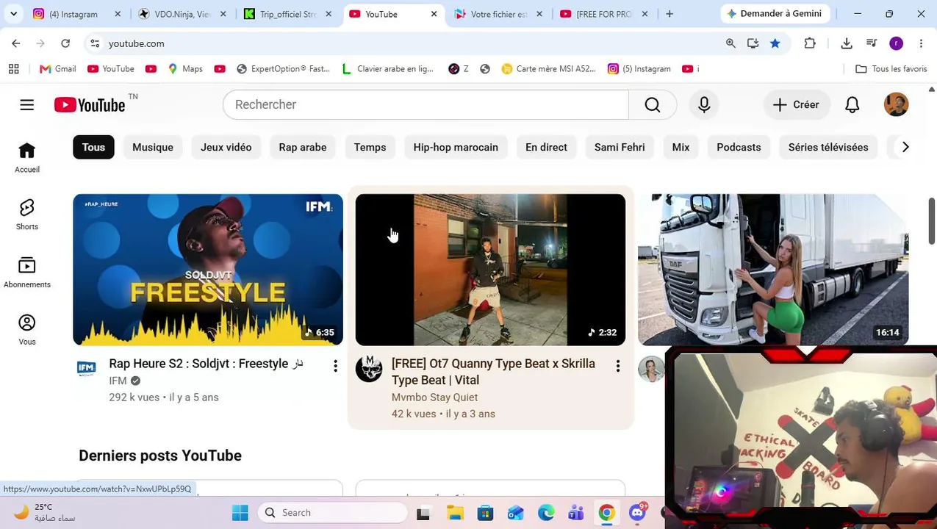Select Séries télévisées filter chip
937x529 pixels.
pos(828,147)
